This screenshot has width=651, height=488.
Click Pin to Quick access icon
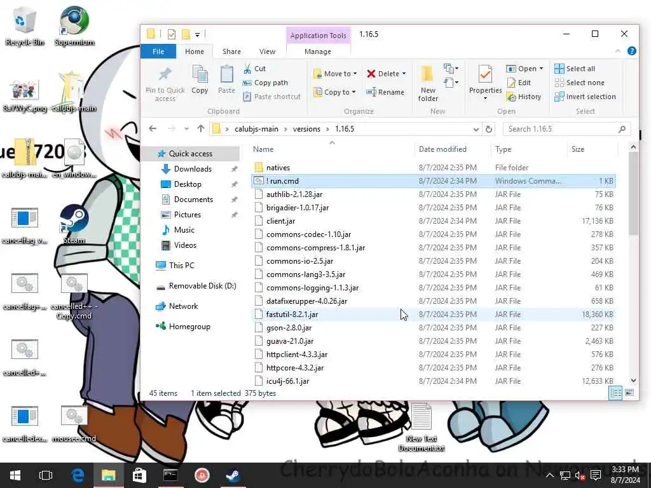[165, 75]
